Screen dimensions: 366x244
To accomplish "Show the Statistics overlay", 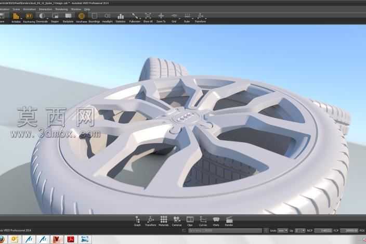I will point(121,18).
